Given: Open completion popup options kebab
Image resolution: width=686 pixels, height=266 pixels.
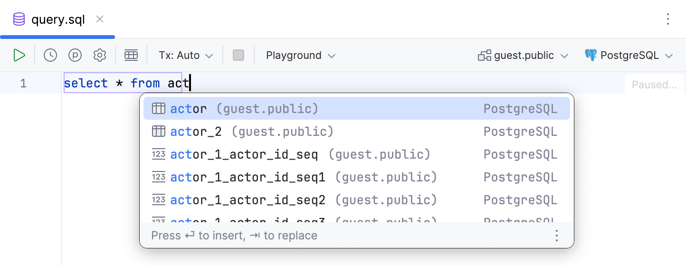Looking at the screenshot, I should pos(557,236).
